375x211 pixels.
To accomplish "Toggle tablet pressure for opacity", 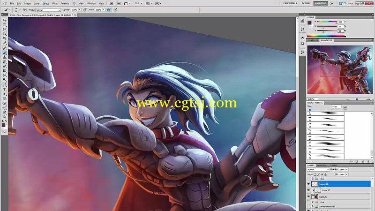I will (85, 10).
